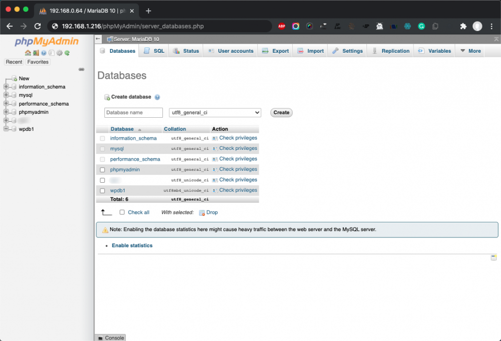This screenshot has width=501, height=341.
Task: Click the Favorites button
Action: (x=38, y=62)
